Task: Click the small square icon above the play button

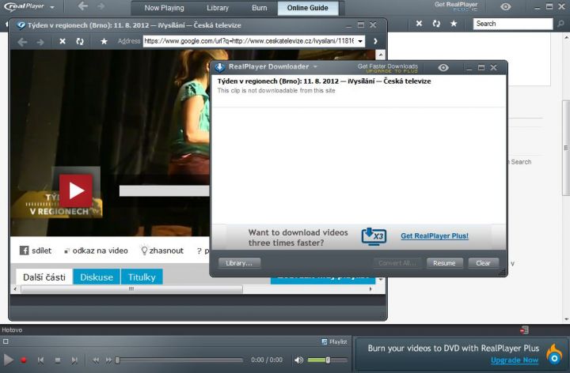Action: click(x=6, y=341)
